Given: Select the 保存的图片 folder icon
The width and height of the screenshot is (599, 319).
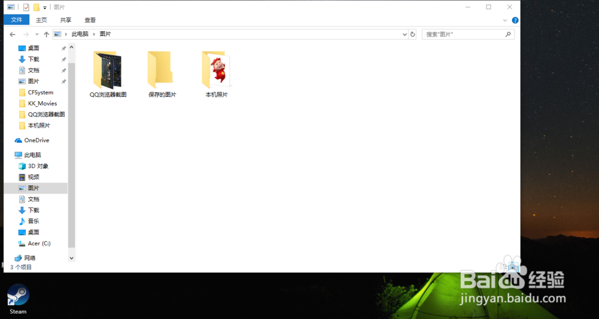Looking at the screenshot, I should click(160, 70).
